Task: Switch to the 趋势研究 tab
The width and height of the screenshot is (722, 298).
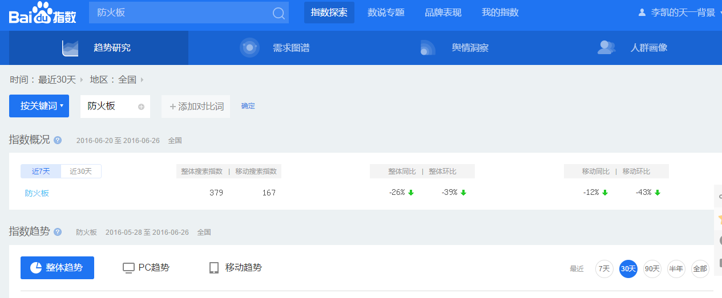Action: pos(99,48)
